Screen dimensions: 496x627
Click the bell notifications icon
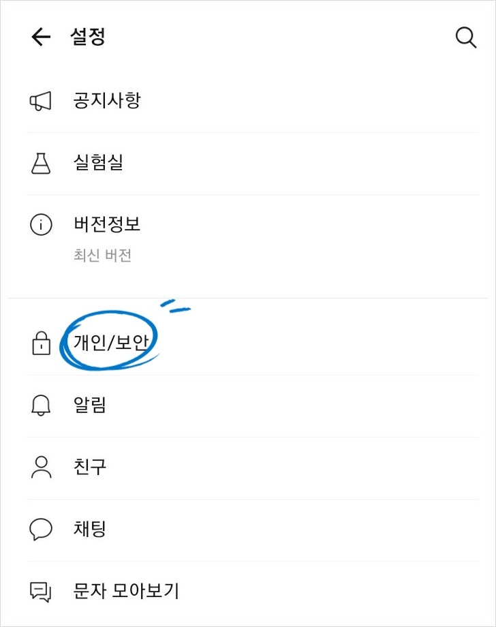(x=41, y=406)
